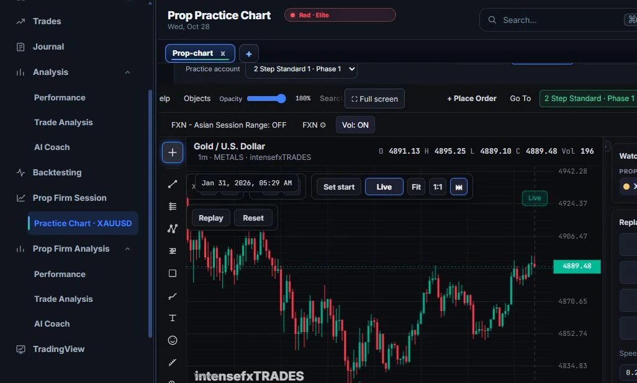637x383 pixels.
Task: Click the 2 Step Standard · Phase 1 badge
Action: (x=589, y=98)
